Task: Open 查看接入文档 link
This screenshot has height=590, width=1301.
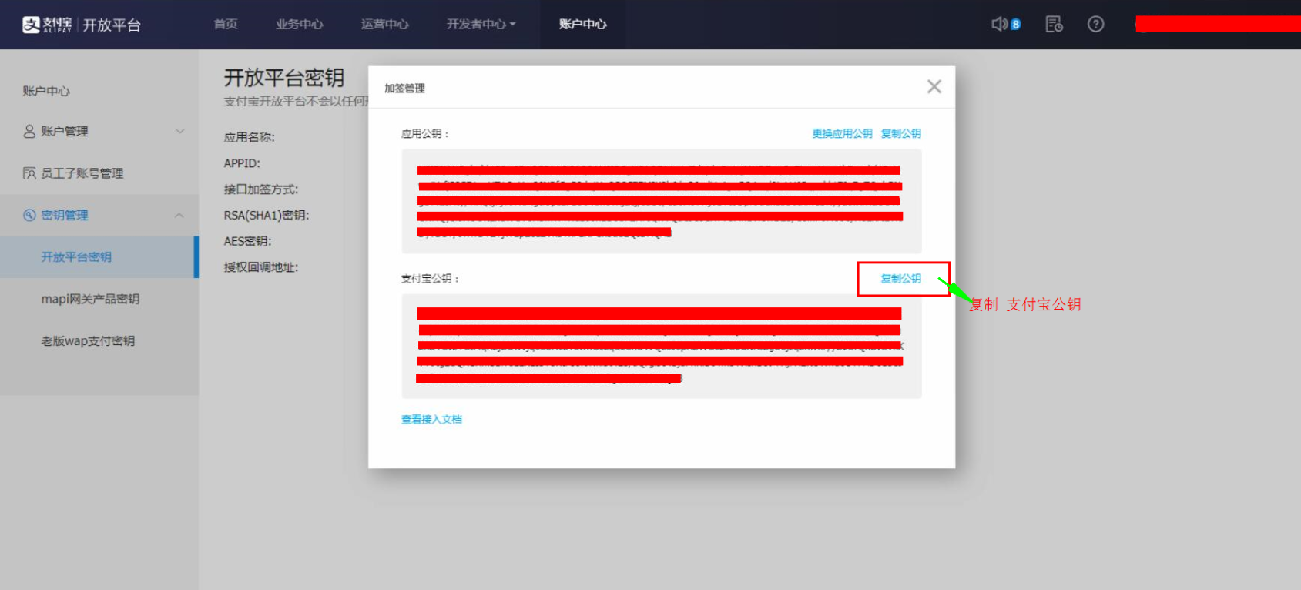Action: tap(431, 420)
